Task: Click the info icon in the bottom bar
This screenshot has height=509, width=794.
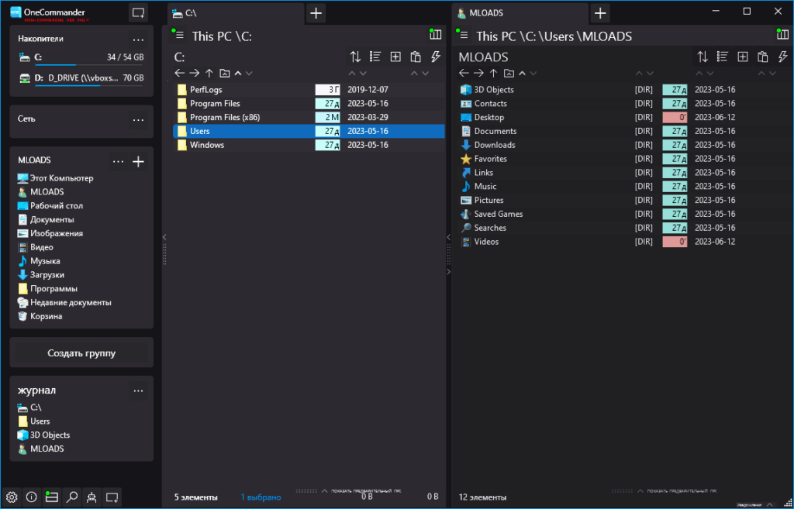Action: click(x=31, y=497)
